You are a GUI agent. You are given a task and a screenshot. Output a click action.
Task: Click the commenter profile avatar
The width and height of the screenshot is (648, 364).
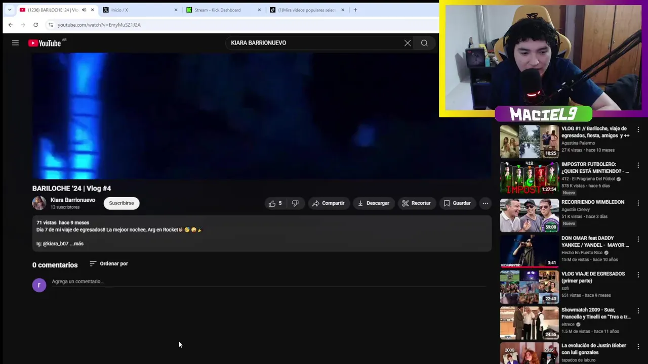point(39,285)
